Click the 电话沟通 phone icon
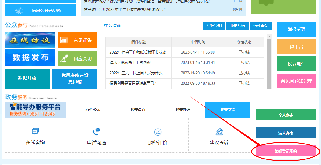Viewport: 321px width, 165px height. (x=96, y=131)
